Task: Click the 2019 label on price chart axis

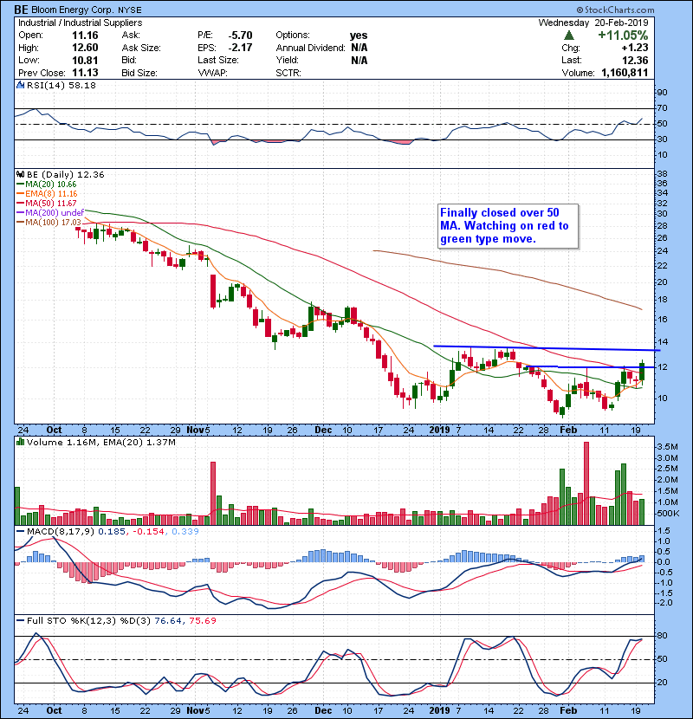Action: pos(439,431)
